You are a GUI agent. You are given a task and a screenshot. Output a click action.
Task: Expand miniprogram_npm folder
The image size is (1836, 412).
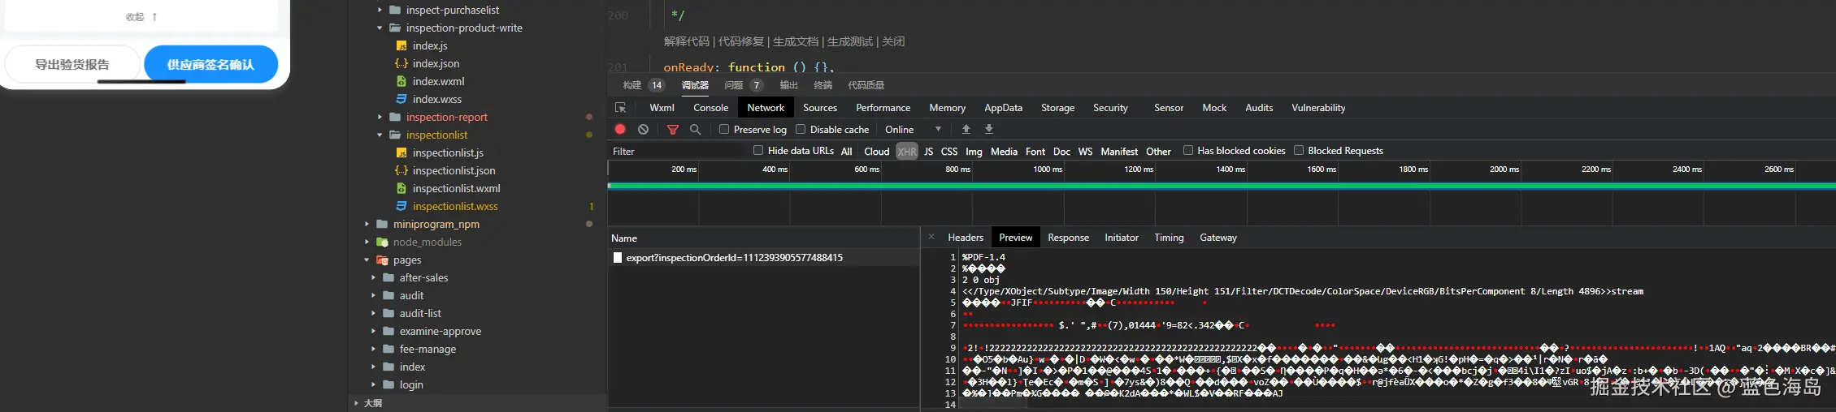367,224
